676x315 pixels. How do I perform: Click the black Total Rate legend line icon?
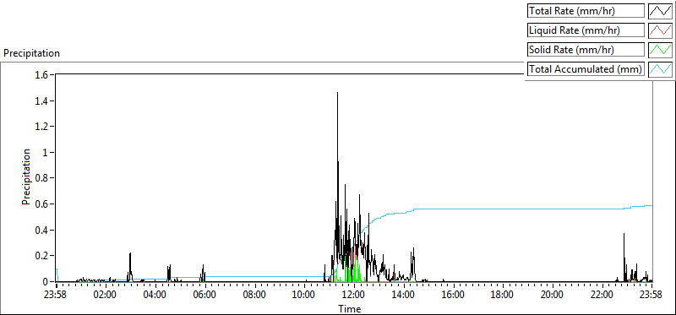click(660, 11)
